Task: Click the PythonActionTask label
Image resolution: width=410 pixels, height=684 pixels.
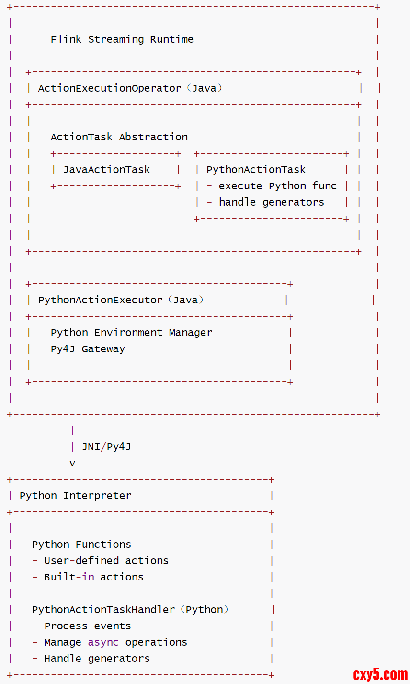Action: pos(256,170)
